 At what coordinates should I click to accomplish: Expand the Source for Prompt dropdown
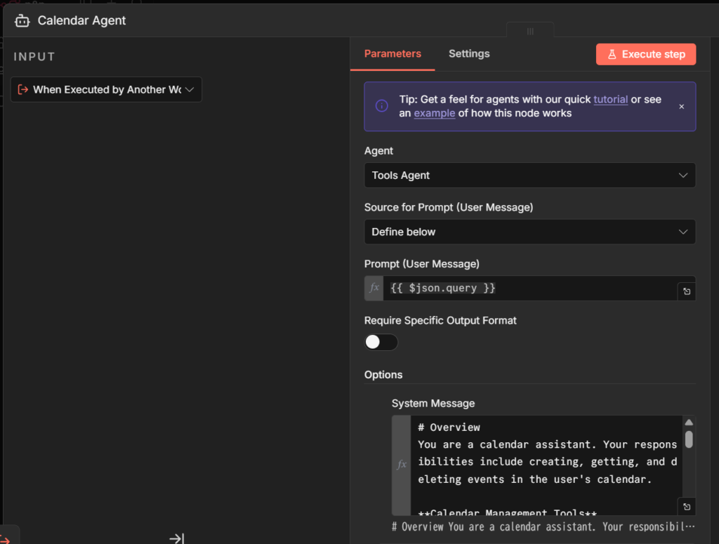tap(529, 232)
